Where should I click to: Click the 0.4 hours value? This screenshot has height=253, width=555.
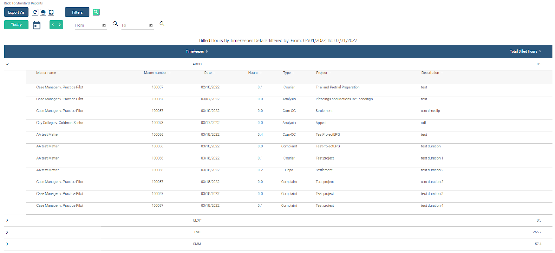(x=260, y=134)
